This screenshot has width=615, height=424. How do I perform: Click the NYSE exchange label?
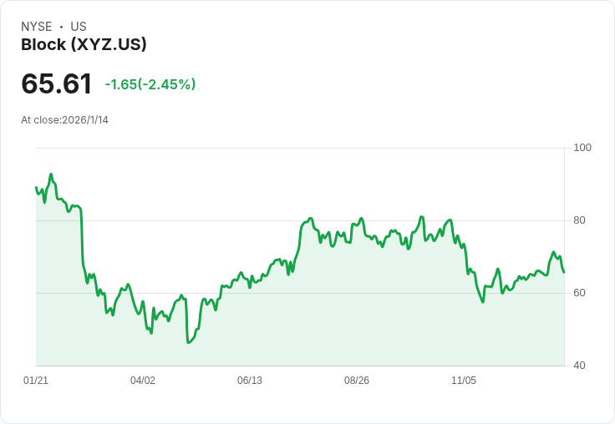coord(37,27)
